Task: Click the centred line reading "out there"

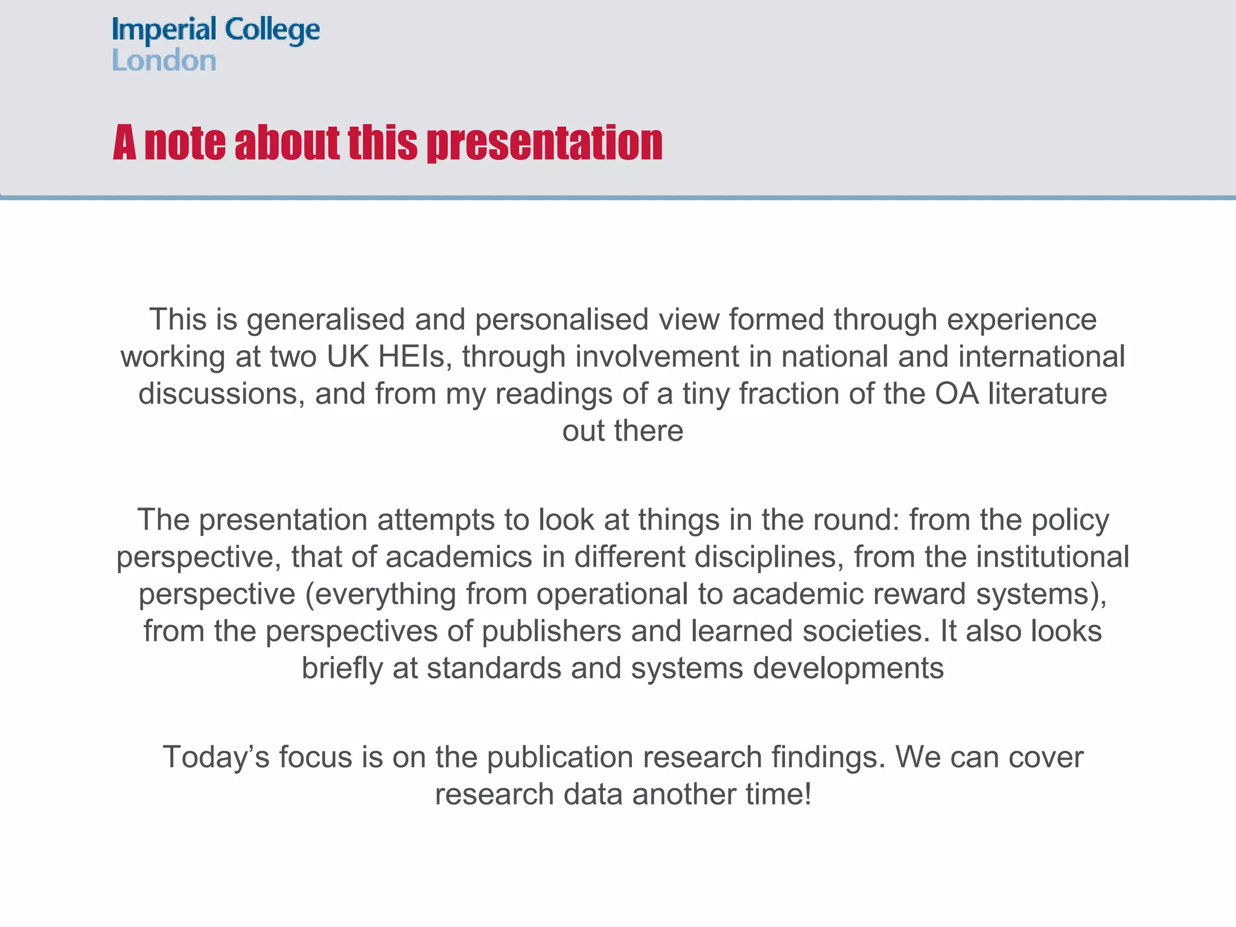Action: (623, 431)
